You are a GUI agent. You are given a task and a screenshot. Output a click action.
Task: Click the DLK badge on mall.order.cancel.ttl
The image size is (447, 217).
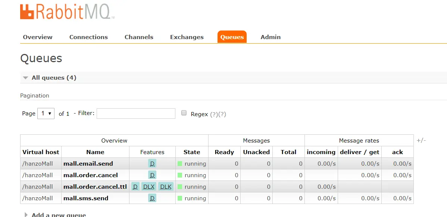pos(166,186)
